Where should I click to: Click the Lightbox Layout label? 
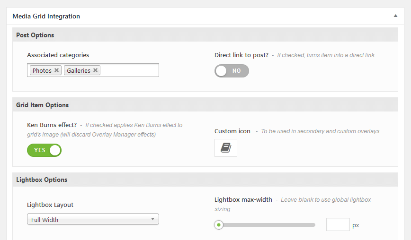[50, 205]
